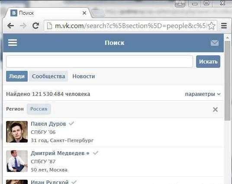The image size is (232, 184).
Task: Close the Поиск browser tab
Action: tap(84, 13)
